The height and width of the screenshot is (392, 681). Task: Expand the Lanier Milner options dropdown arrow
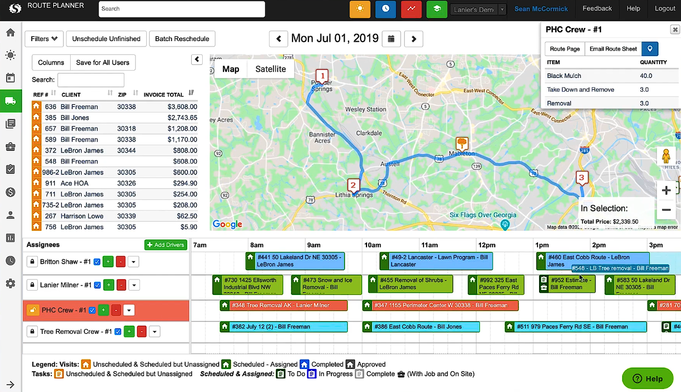133,285
